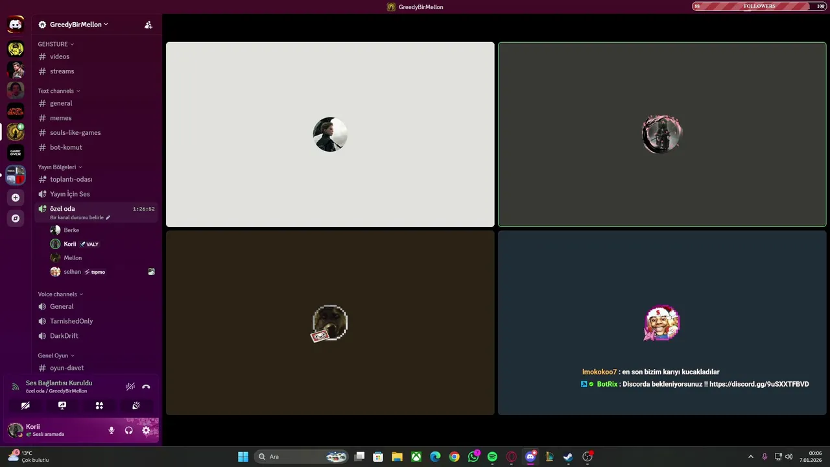Click the add a server plus icon
This screenshot has width=830, height=467.
(x=16, y=197)
